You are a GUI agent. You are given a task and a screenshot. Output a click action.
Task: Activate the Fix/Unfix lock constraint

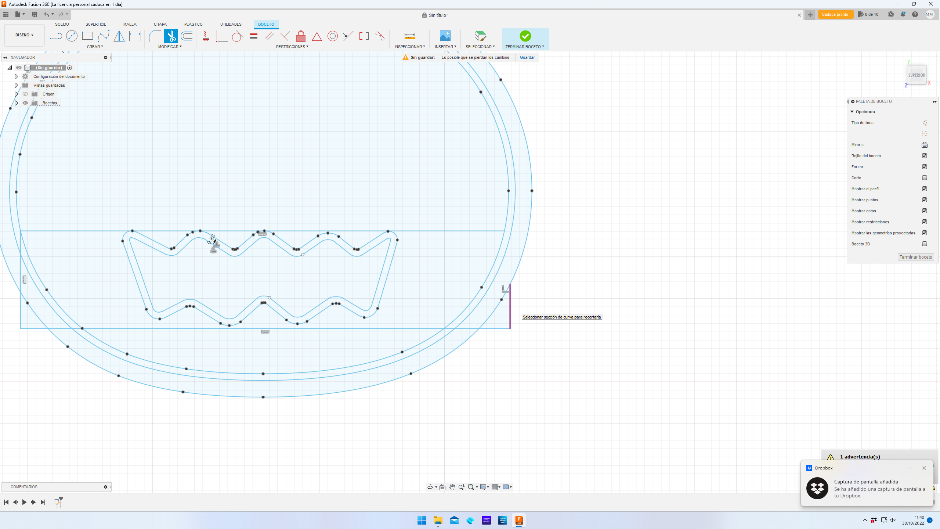[301, 36]
